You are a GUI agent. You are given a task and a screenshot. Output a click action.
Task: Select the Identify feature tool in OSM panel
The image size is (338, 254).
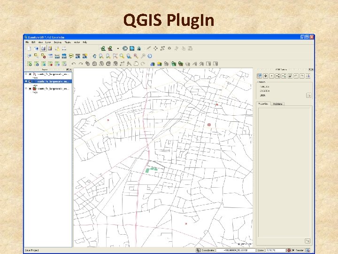point(259,76)
